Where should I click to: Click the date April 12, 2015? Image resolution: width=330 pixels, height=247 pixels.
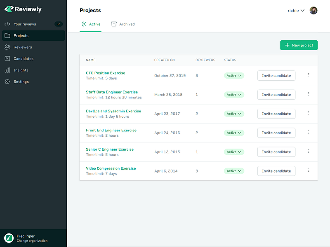(x=167, y=152)
